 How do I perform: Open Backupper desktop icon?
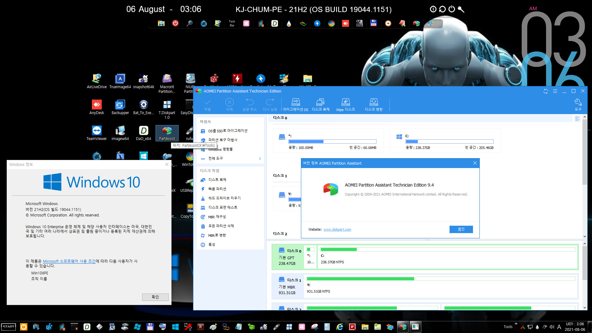tap(120, 107)
